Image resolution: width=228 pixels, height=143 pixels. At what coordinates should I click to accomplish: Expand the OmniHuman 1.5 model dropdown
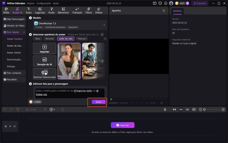pos(70,25)
